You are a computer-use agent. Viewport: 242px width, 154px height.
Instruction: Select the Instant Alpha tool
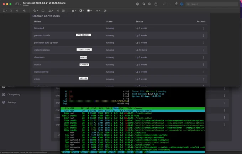[11, 11]
